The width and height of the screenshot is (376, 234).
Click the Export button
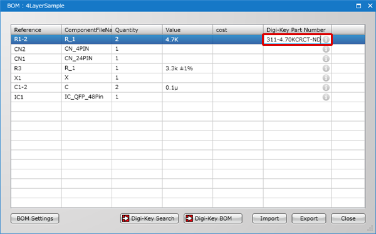click(x=309, y=218)
